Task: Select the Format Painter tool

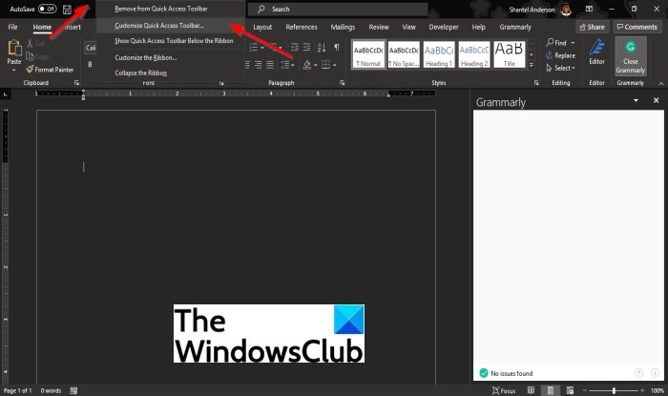Action: point(50,69)
